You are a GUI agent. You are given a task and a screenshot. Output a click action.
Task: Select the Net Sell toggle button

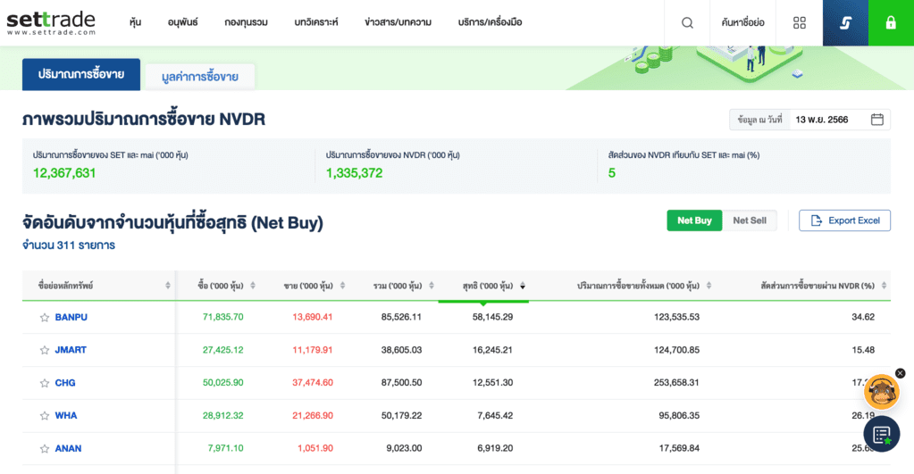click(x=750, y=220)
